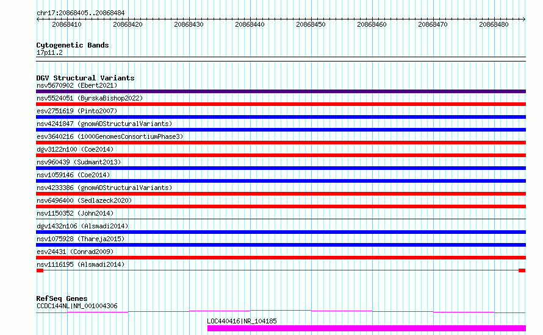Open nsv4241847 (gnomADStructuralVariants) label
Viewport: 543px width, 335px height.
tap(104, 124)
